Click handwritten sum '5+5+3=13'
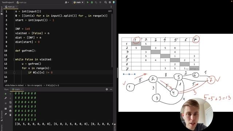The height and width of the screenshot is (131, 233). tap(217, 98)
